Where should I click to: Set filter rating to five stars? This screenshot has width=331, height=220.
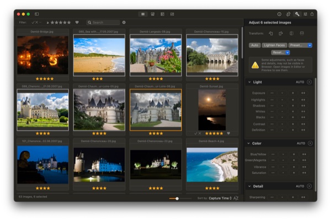(69, 23)
